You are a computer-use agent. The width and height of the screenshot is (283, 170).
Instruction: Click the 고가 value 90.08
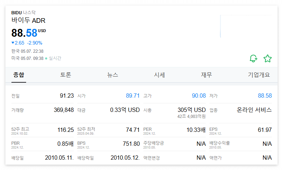(x=199, y=96)
